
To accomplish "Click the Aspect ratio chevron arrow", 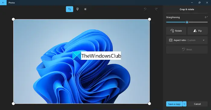I will pos(203,40).
